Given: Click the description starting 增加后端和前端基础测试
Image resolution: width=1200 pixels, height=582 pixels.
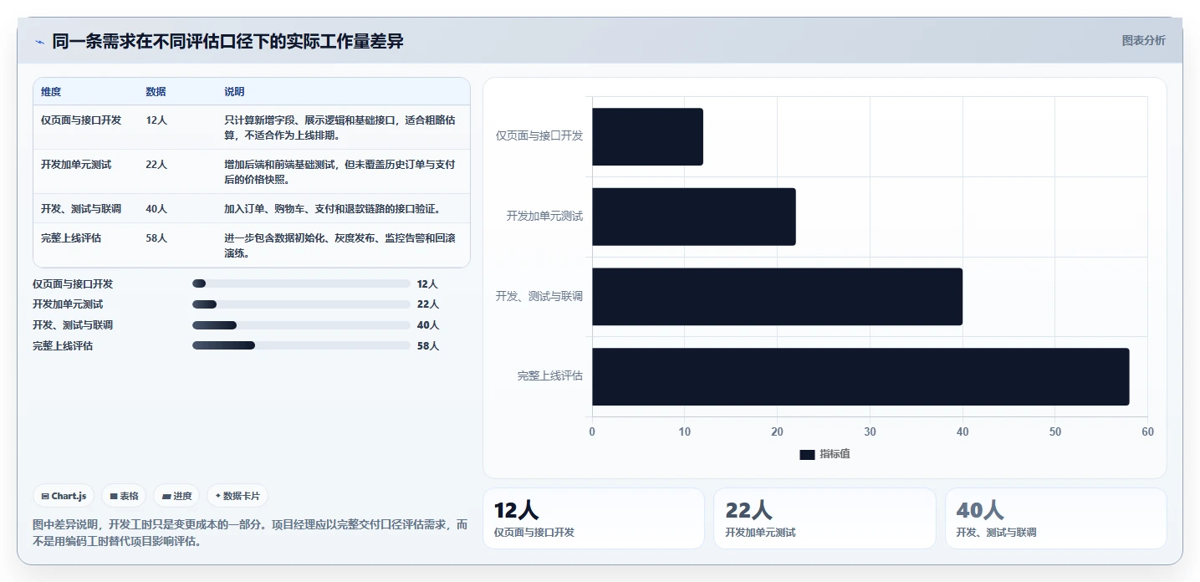Looking at the screenshot, I should coord(340,171).
